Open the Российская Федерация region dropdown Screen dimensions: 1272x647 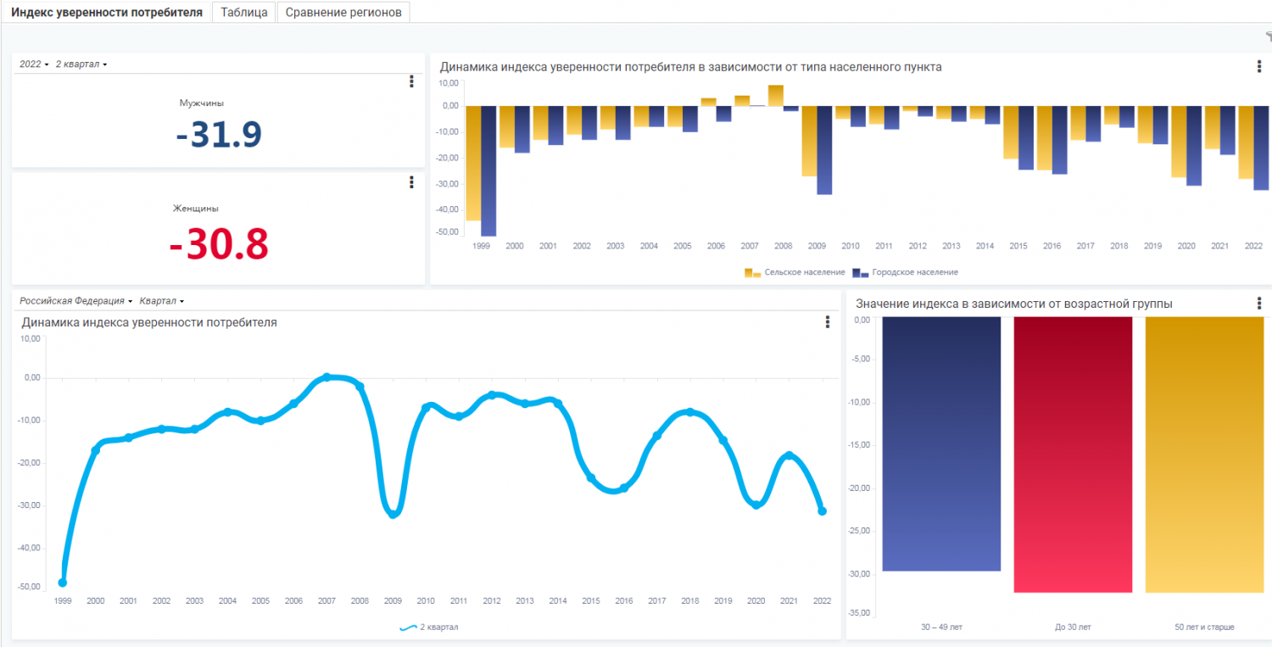(x=76, y=301)
